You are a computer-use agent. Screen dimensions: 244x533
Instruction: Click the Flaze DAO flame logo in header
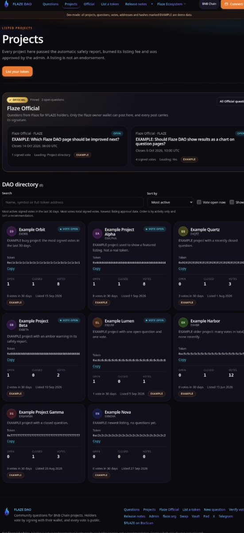(x=6, y=4)
